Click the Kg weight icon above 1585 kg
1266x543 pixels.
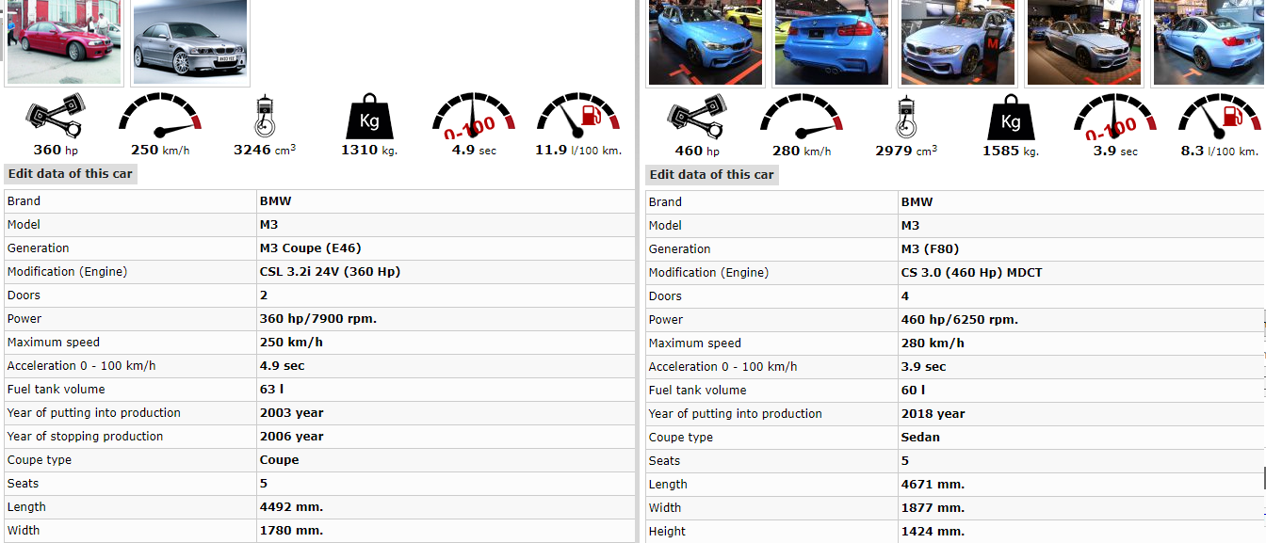[1011, 118]
